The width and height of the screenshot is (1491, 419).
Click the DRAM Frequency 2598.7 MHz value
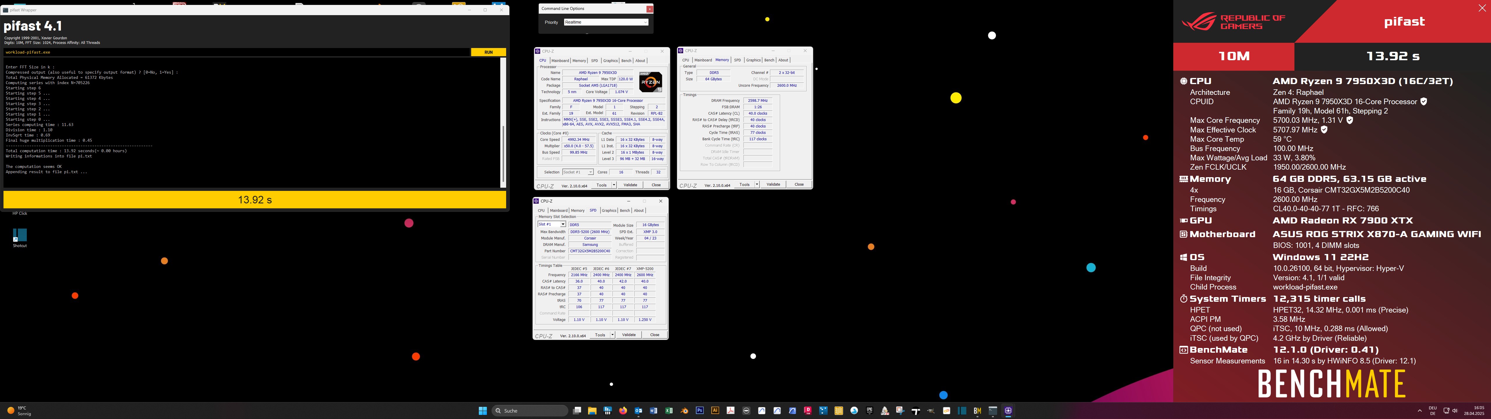pos(758,101)
